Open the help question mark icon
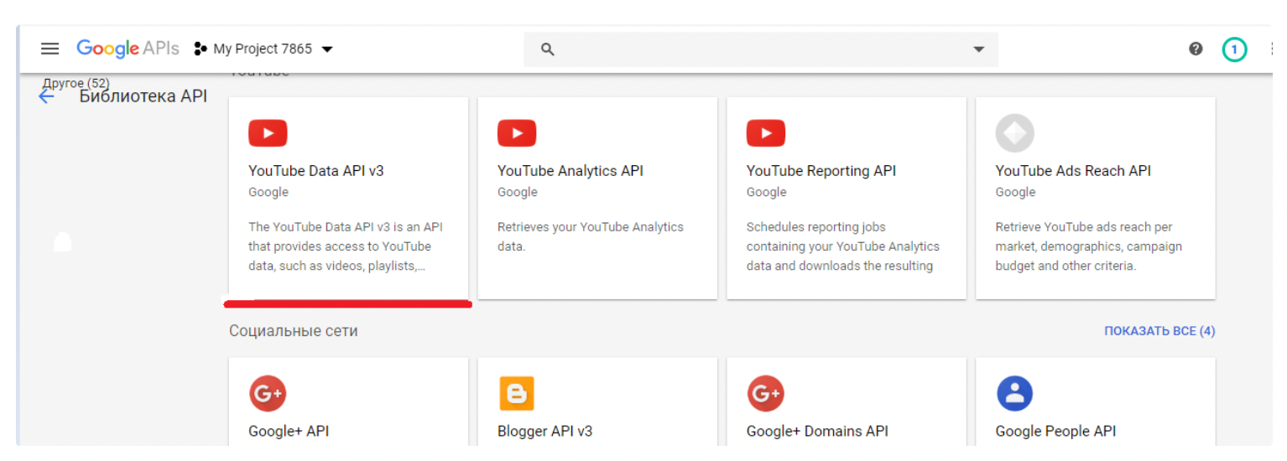Image resolution: width=1287 pixels, height=461 pixels. 1196,49
